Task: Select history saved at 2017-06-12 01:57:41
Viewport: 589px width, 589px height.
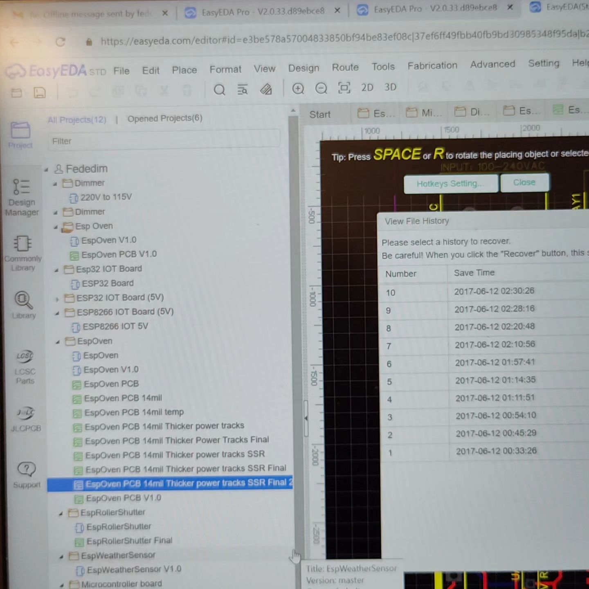Action: point(484,363)
